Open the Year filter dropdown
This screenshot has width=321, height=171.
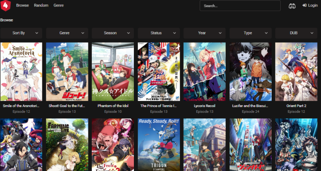coord(205,33)
